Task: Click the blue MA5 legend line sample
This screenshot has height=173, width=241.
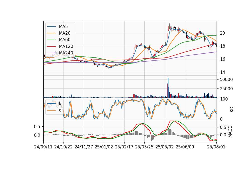Action: [x=51, y=27]
